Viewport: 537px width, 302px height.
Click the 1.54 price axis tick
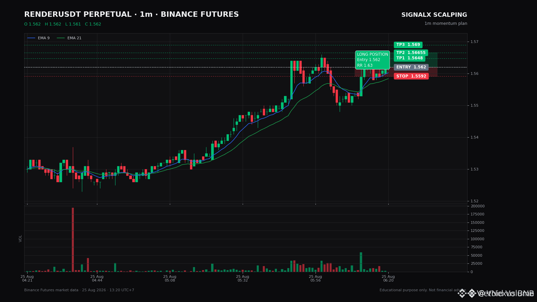coord(474,138)
